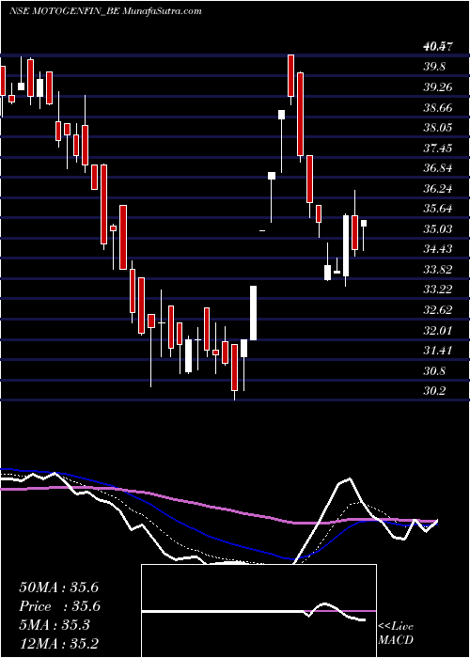Click the 38.05 price axis label
Viewport: 470px width, 658px height.
tap(438, 128)
